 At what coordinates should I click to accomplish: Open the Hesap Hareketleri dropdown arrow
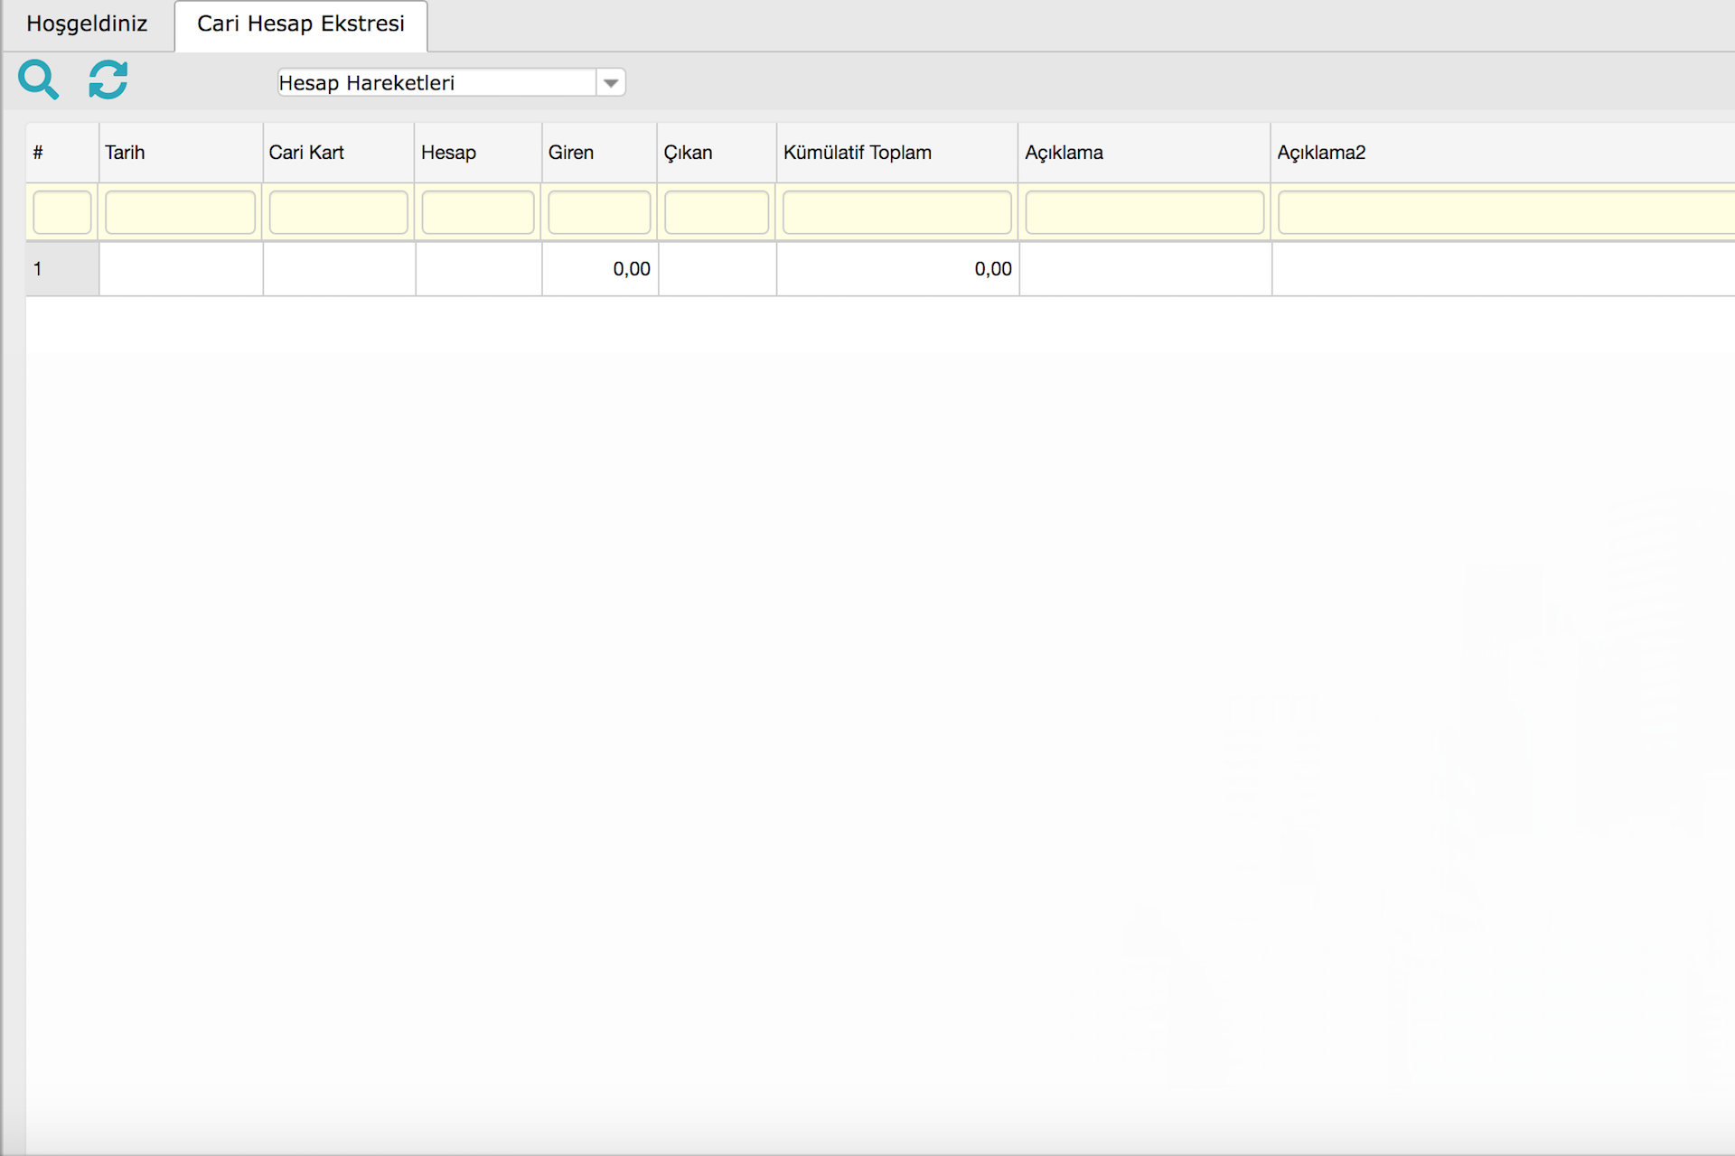[611, 83]
